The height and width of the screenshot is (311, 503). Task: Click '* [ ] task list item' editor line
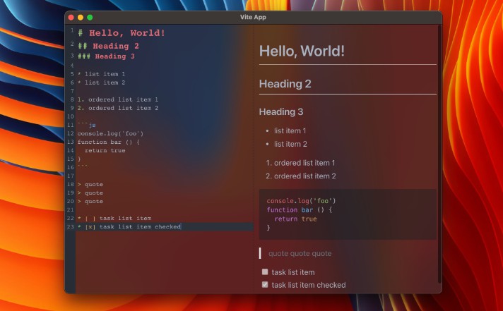click(114, 219)
